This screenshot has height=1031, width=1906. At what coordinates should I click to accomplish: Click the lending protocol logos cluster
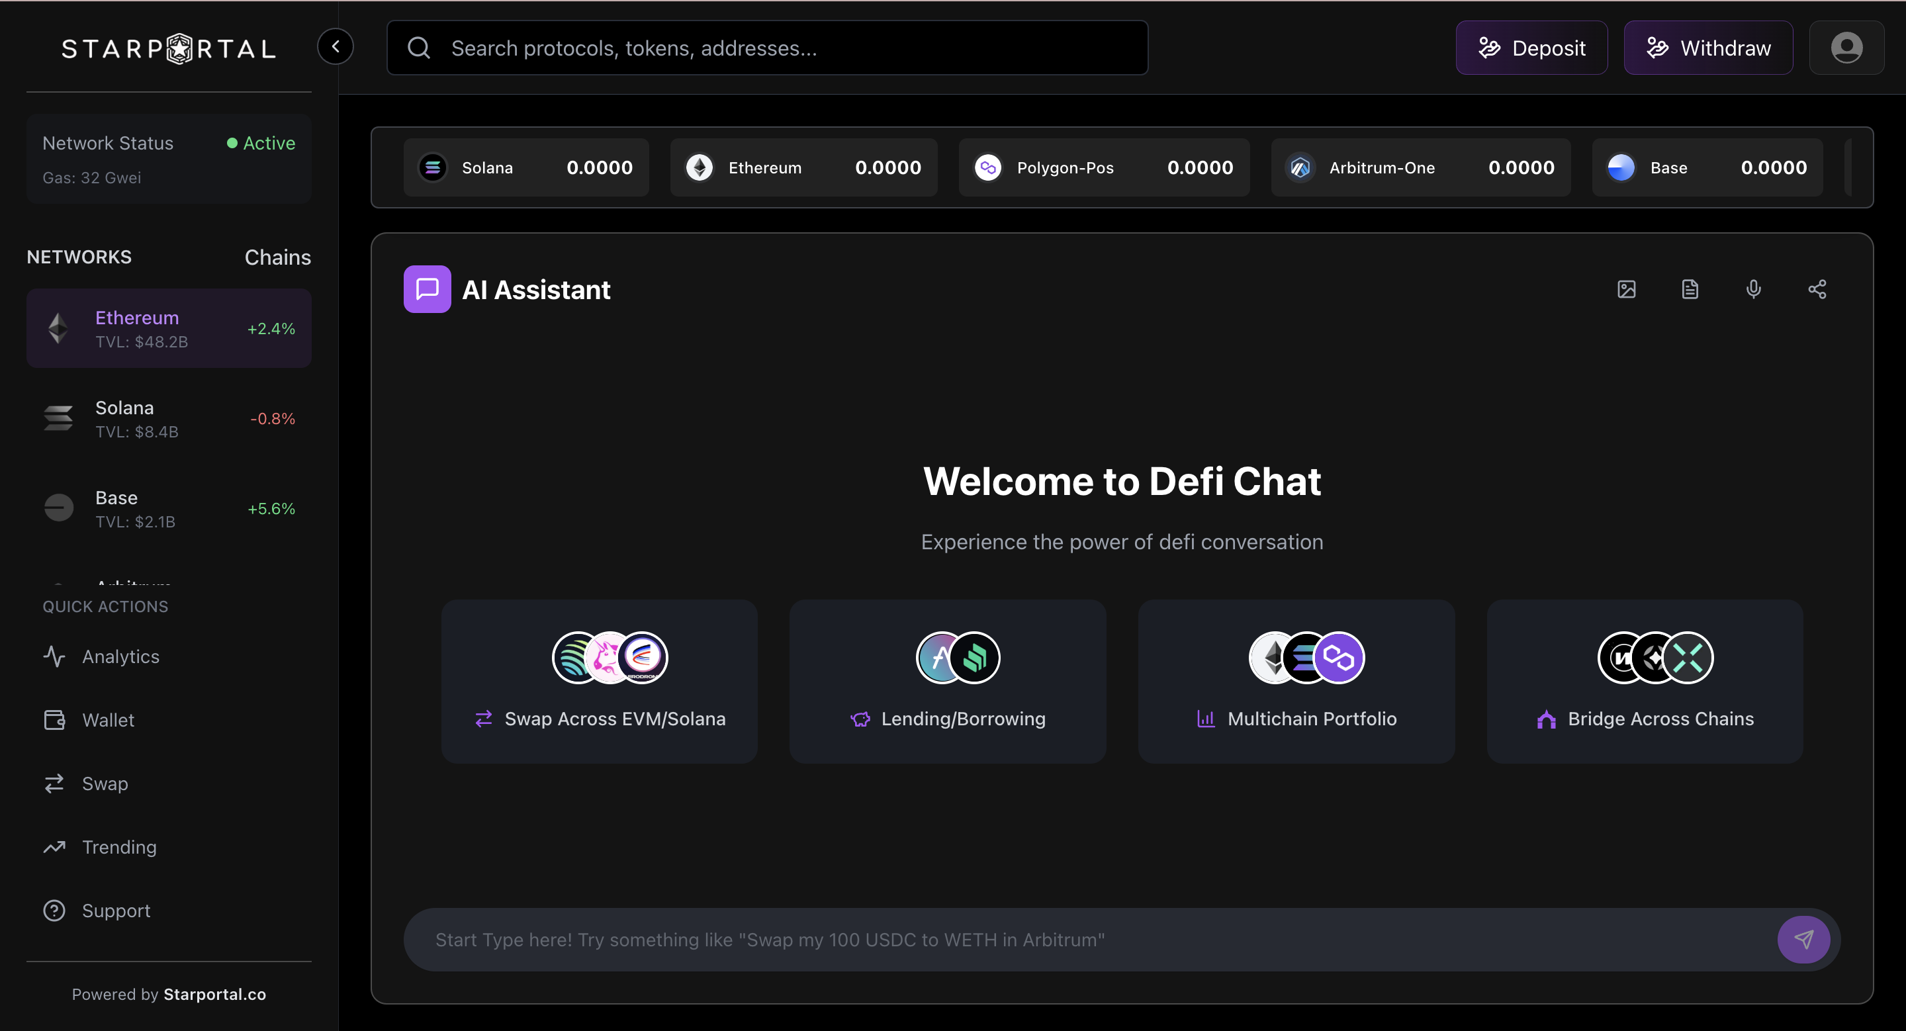coord(958,656)
